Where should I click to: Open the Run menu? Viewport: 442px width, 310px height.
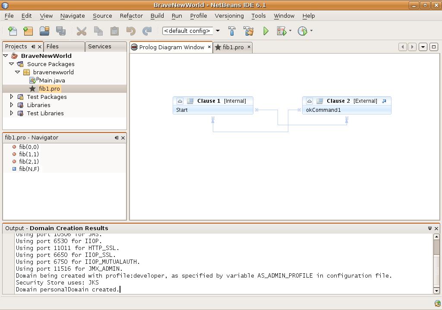tap(177, 16)
